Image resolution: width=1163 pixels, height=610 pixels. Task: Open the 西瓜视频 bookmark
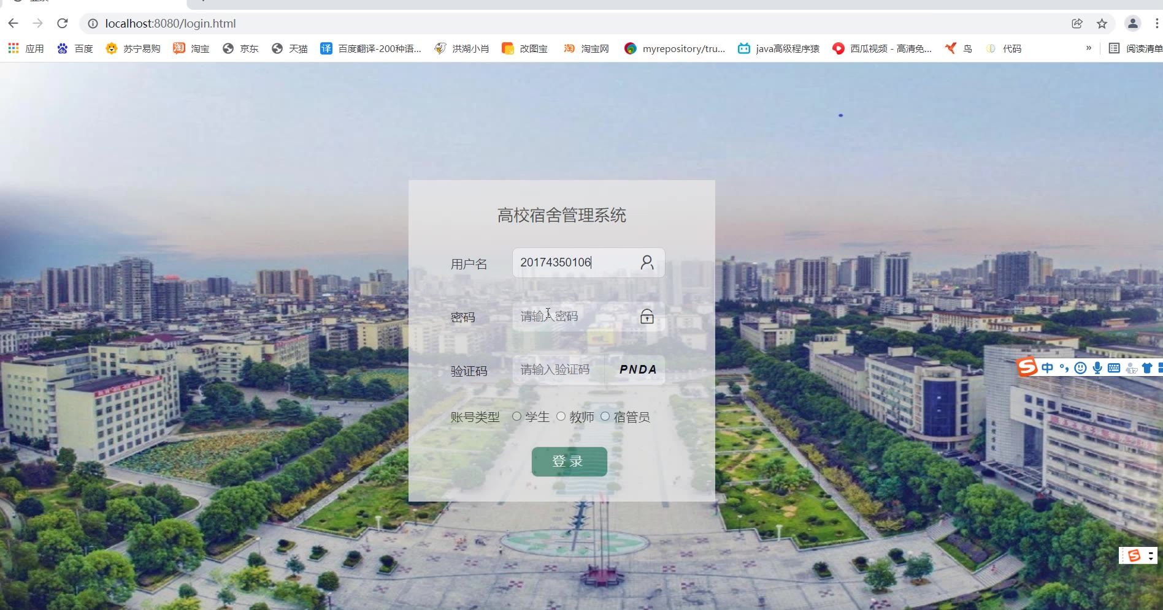point(882,48)
